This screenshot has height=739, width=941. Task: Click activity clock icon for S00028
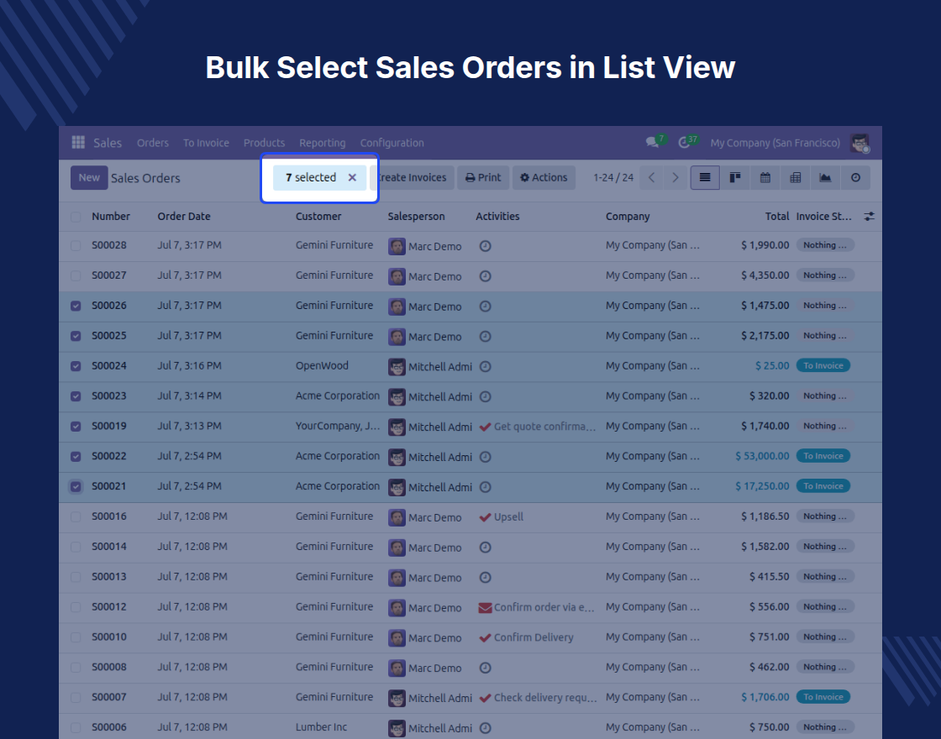[486, 246]
